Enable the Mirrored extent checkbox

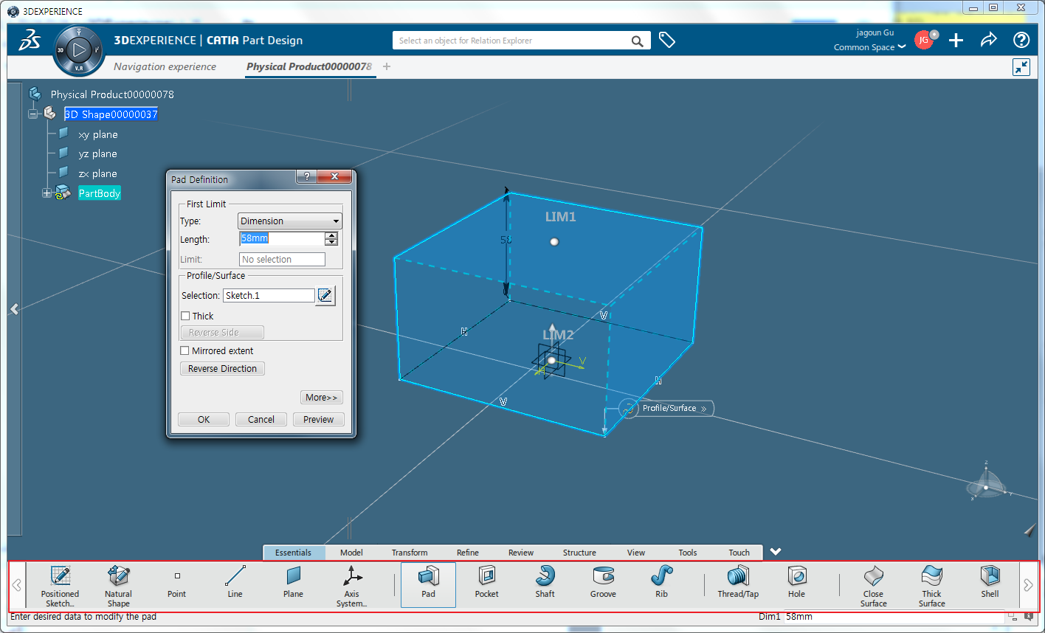[185, 350]
